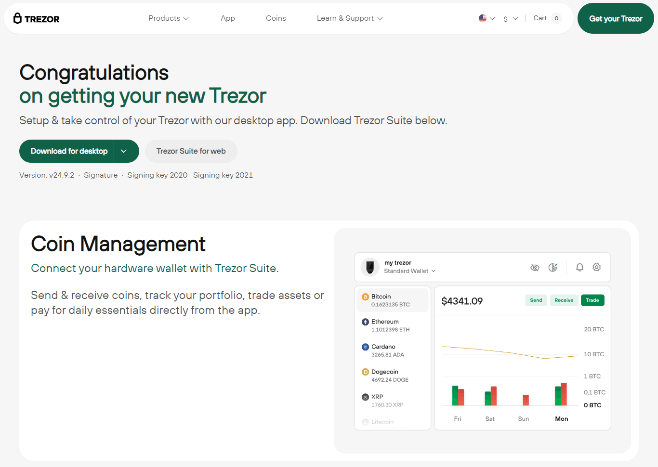Click the 4692.24 DOGE balance
The height and width of the screenshot is (467, 658).
390,380
